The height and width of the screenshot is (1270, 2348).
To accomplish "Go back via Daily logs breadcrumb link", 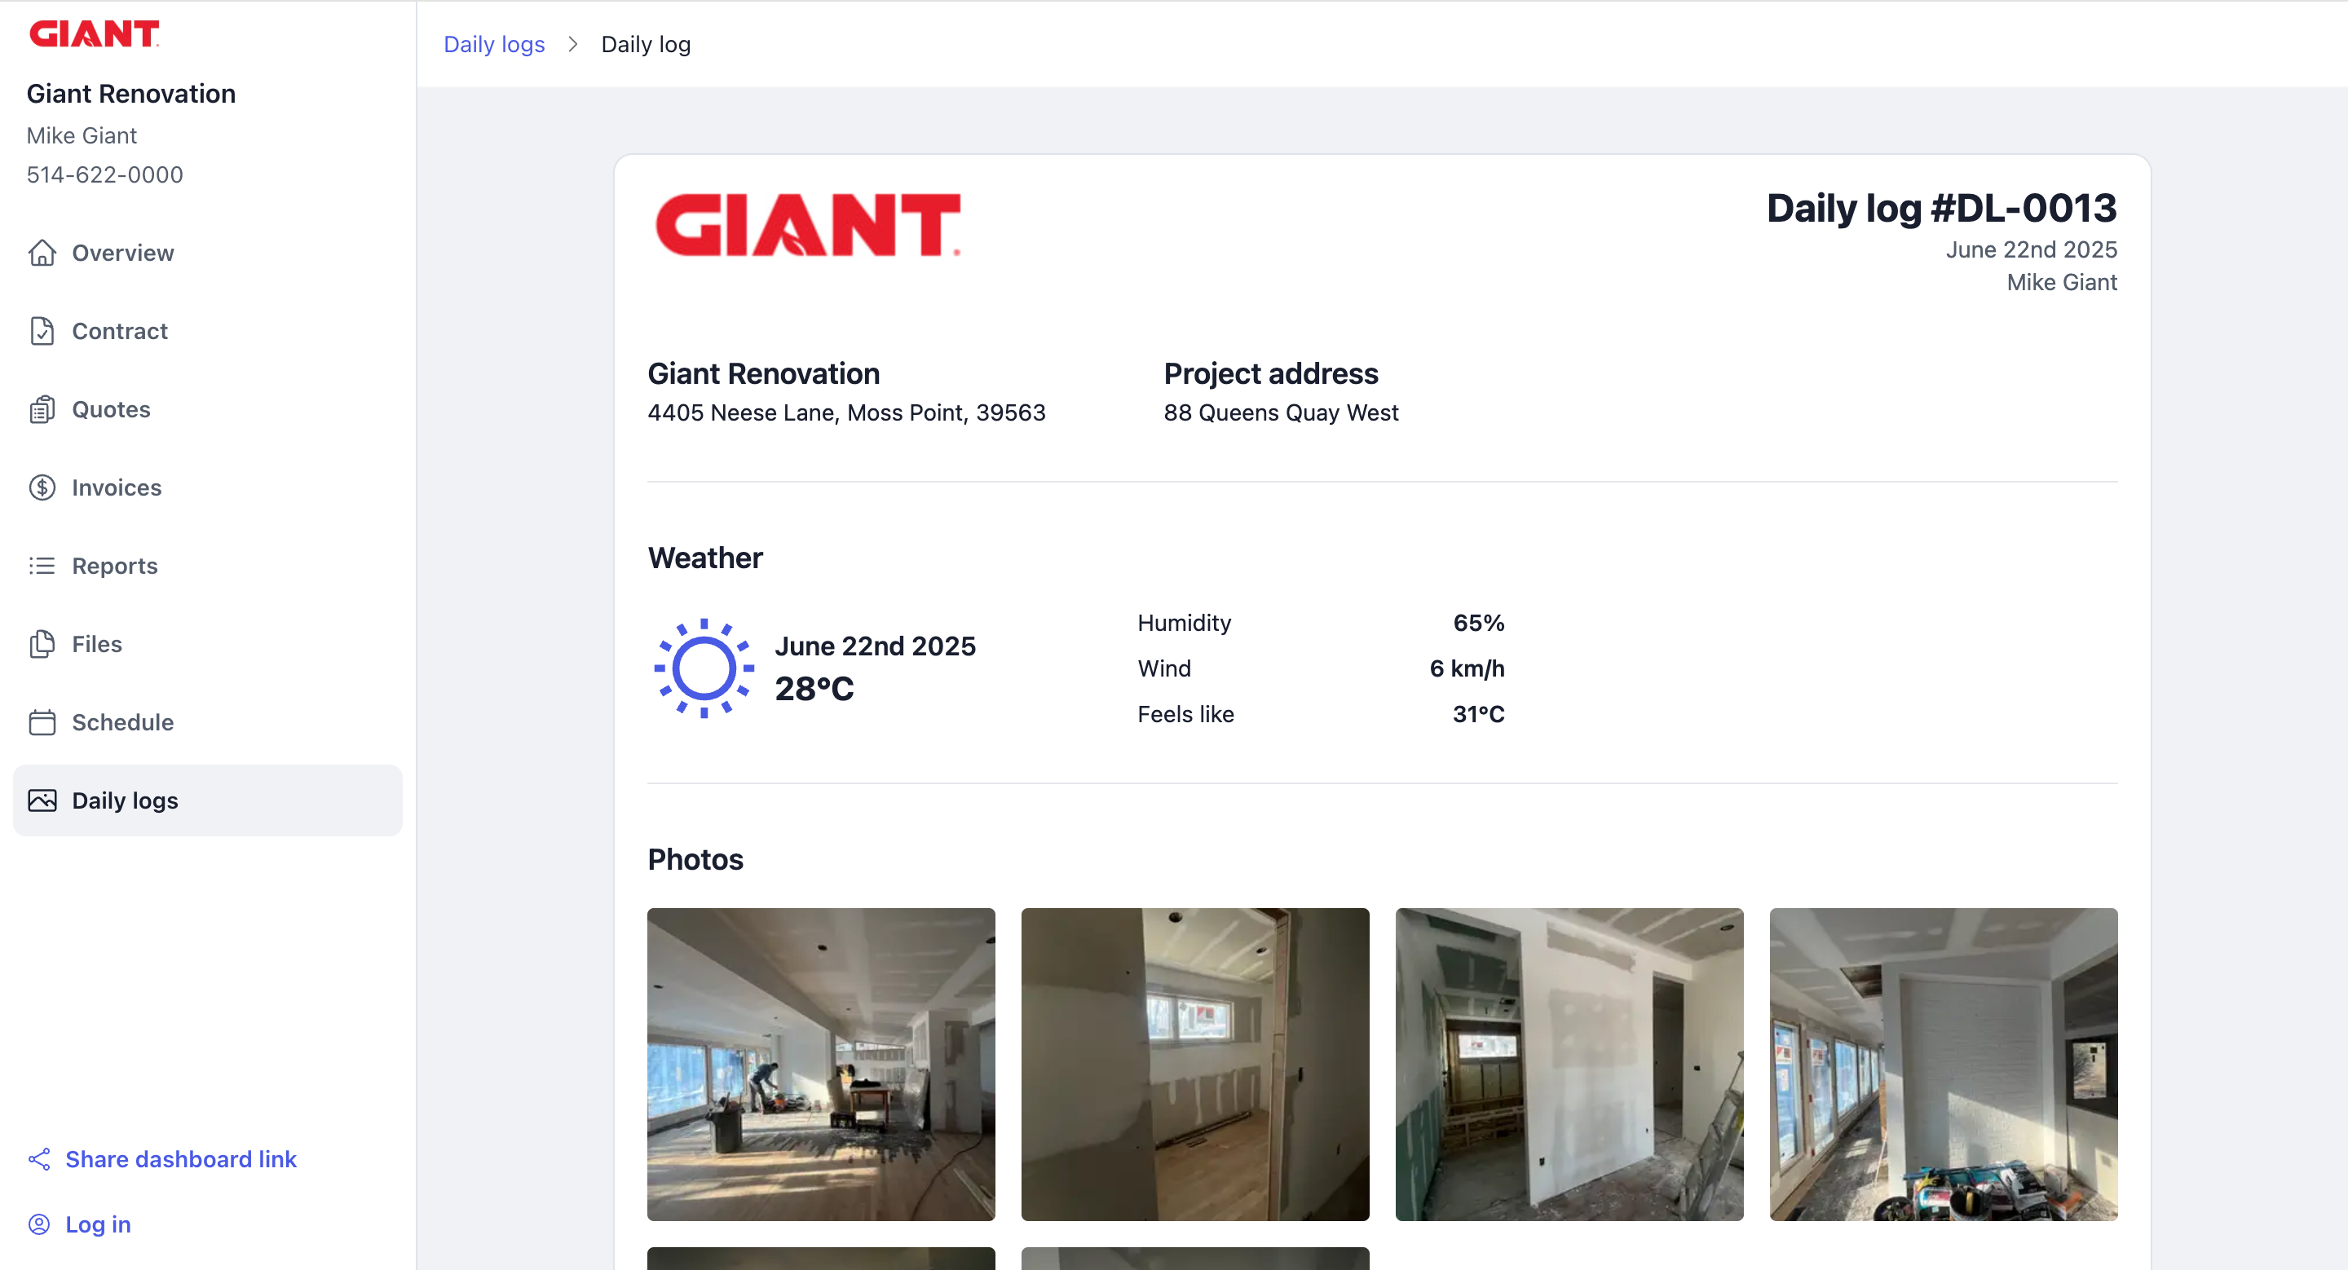I will point(494,44).
